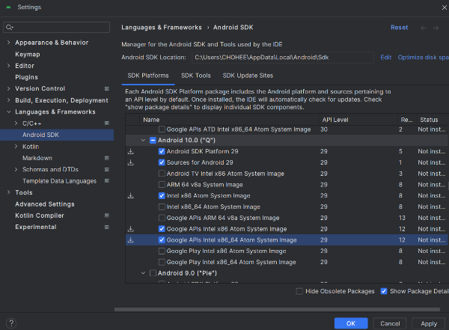Click the Optimize disk space link
Screen dimensions: 449x330
coord(424,58)
